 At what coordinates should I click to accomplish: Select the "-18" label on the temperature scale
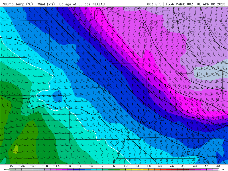click(45, 166)
